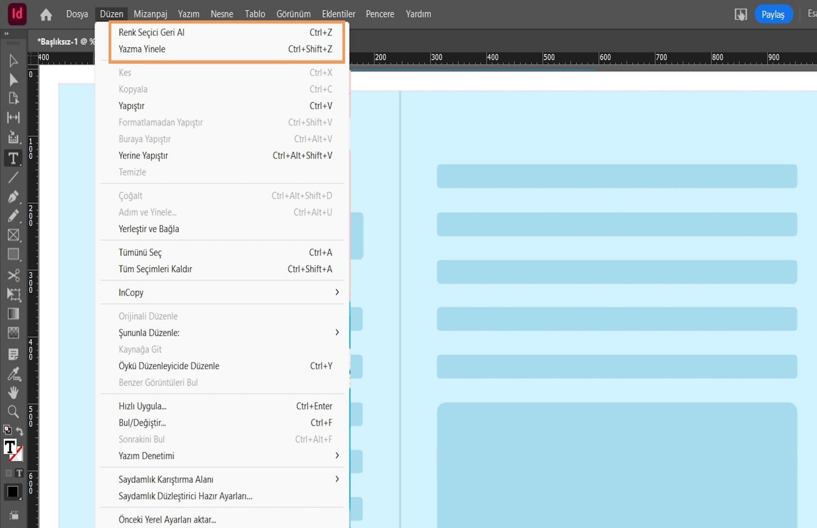Select the Pen tool
This screenshot has height=528, width=817.
tap(13, 197)
